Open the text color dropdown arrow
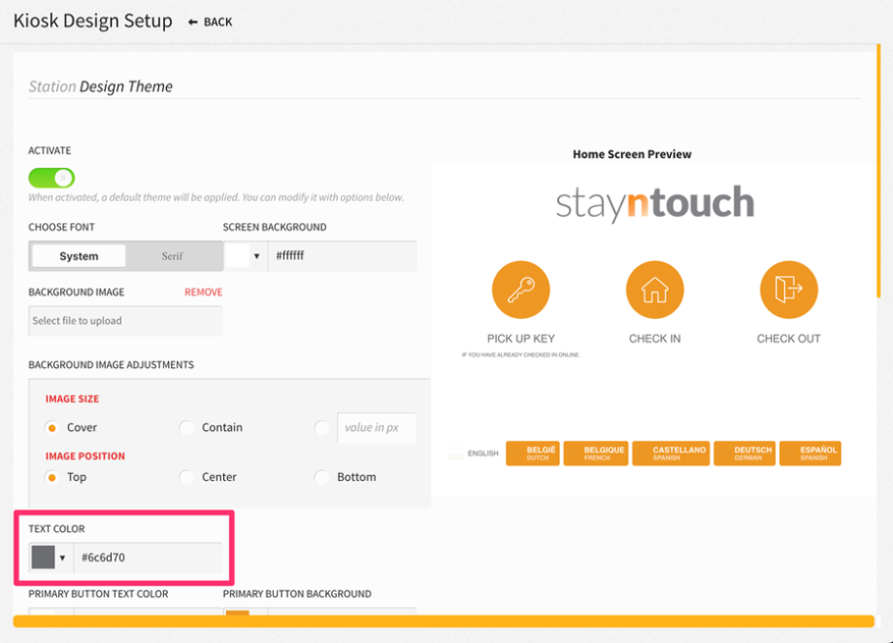The width and height of the screenshot is (893, 643). (x=63, y=558)
